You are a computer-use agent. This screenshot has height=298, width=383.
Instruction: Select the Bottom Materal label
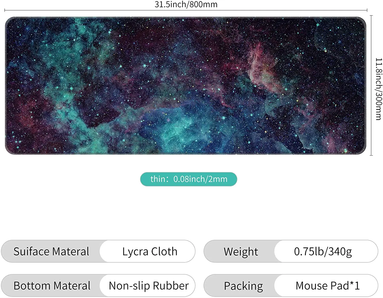[x=52, y=285]
